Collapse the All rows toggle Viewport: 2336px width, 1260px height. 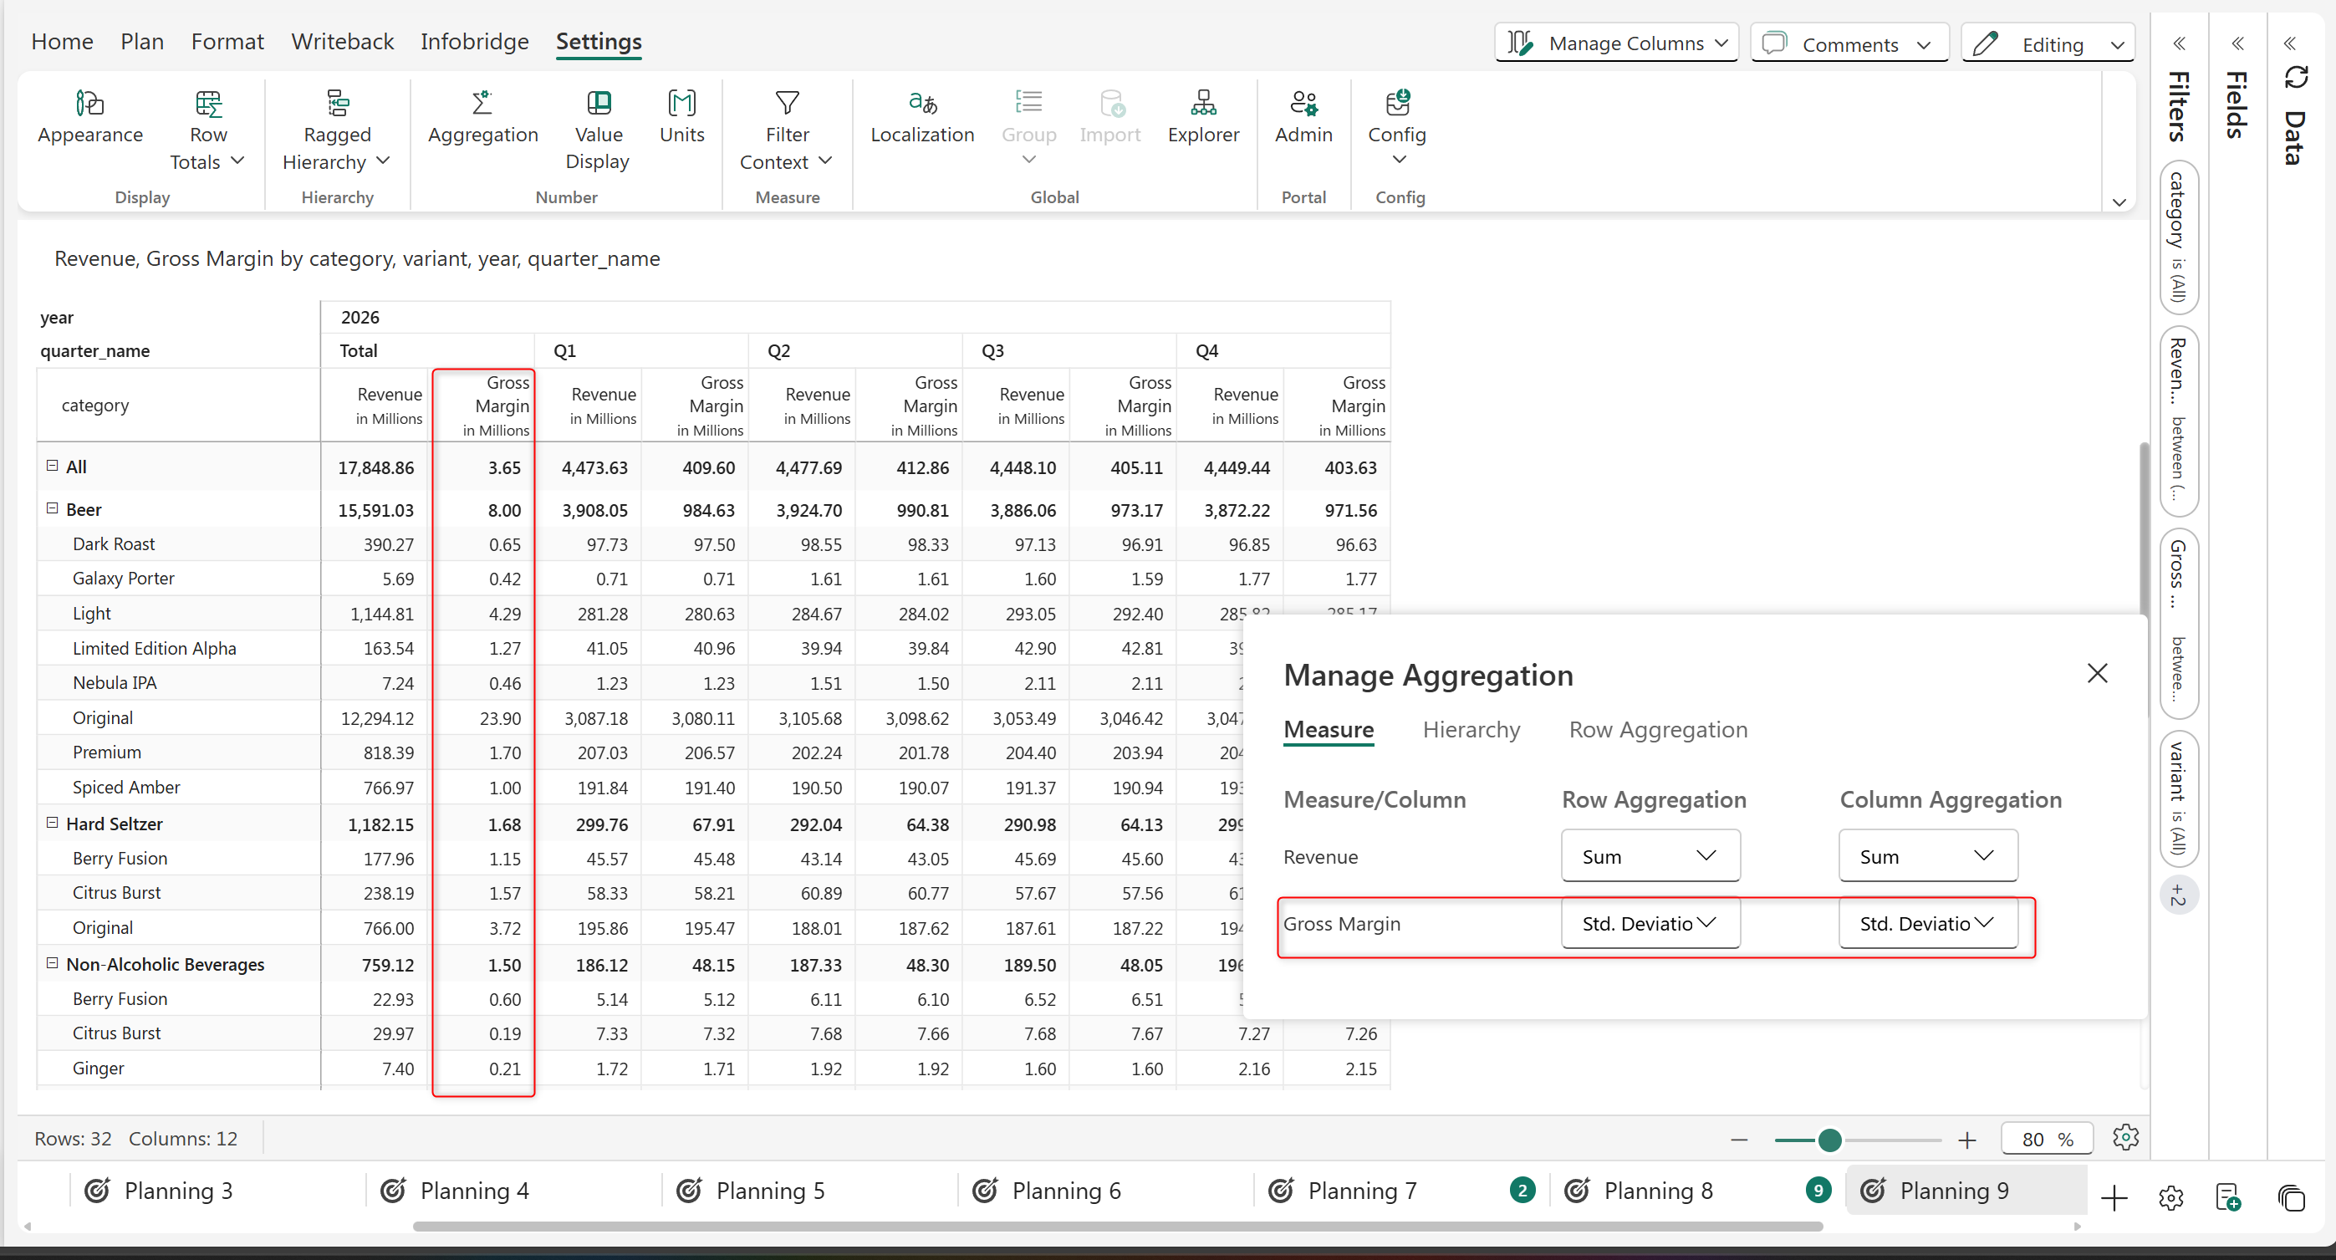pyautogui.click(x=53, y=466)
